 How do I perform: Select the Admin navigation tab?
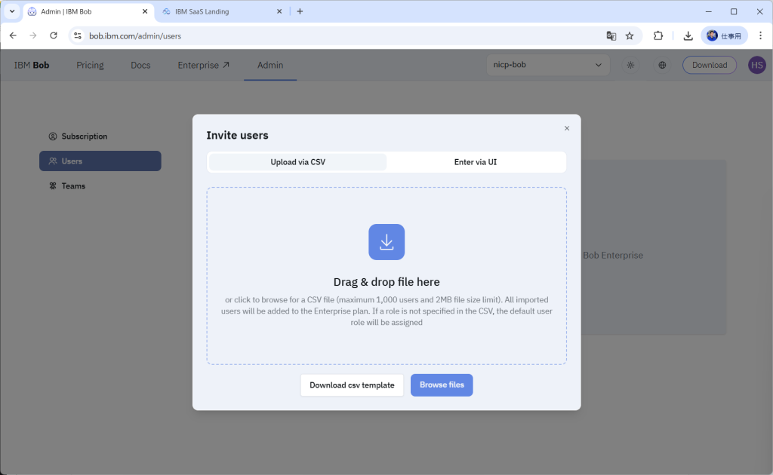[x=270, y=65]
